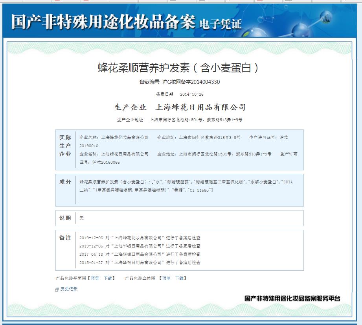This screenshot has width=362, height=325.
Task: Preview the 产品包装立体图 image
Action: 166,278
